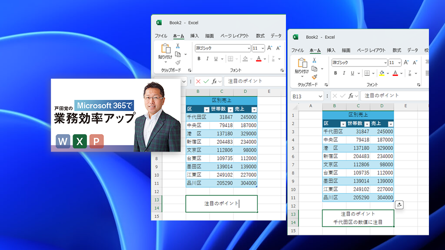445x250 pixels.
Task: Open 区 filter dropdown in left table
Action: point(206,109)
